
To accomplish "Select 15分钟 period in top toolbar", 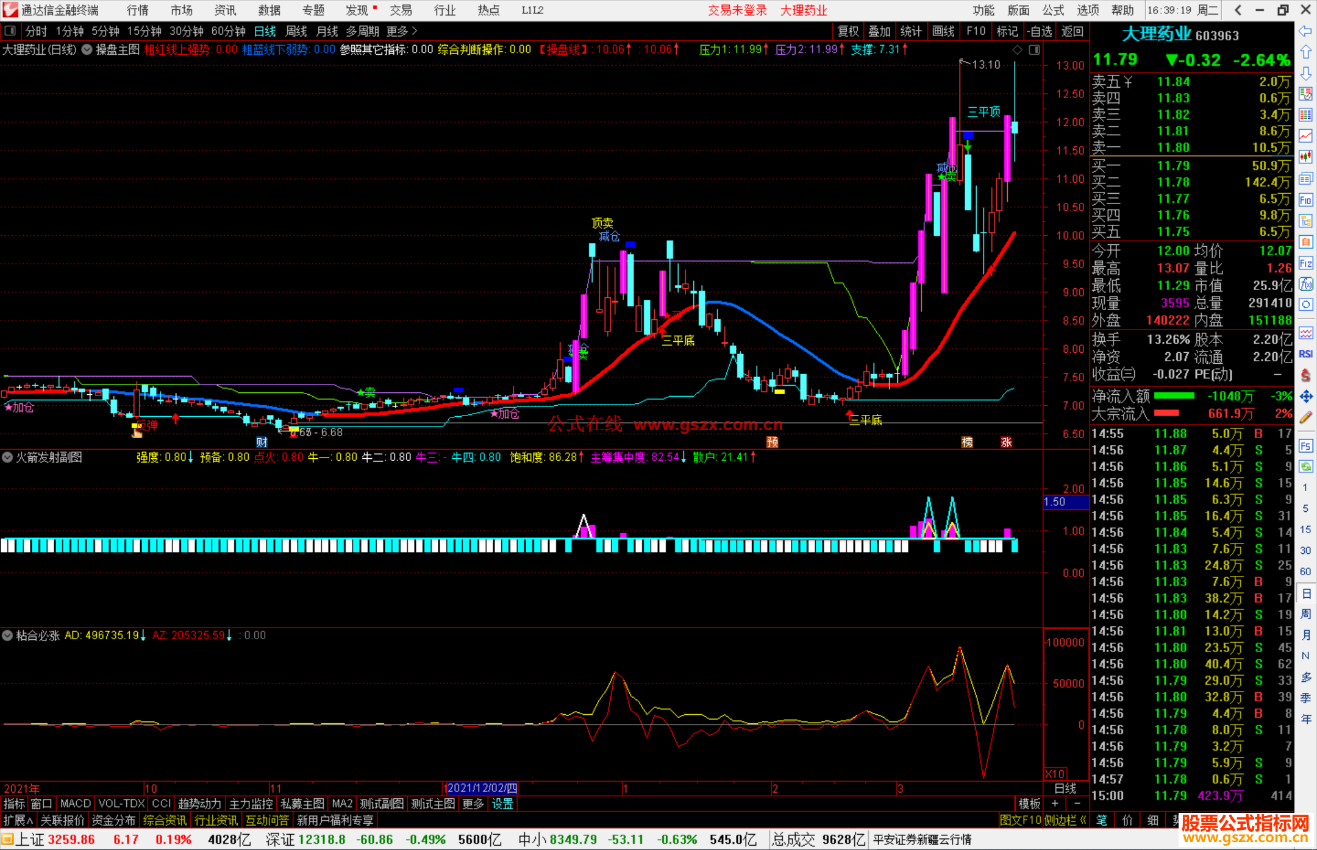I will pos(144,31).
